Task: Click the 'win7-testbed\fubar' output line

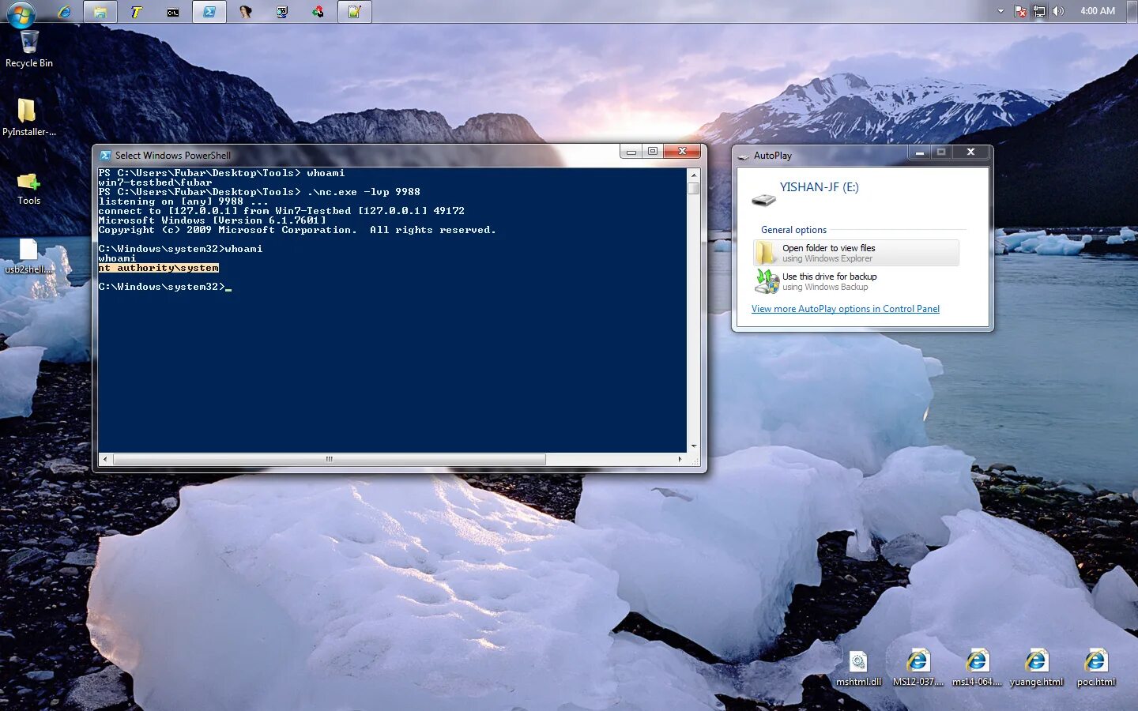Action: (155, 182)
